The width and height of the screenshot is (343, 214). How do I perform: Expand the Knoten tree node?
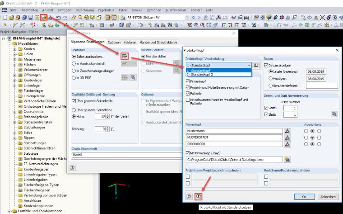14,49
